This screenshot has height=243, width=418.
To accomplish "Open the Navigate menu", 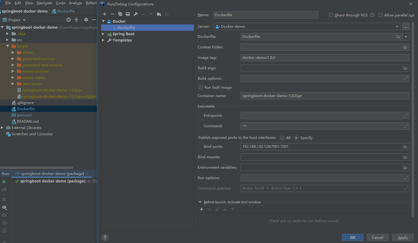I will pos(44,3).
